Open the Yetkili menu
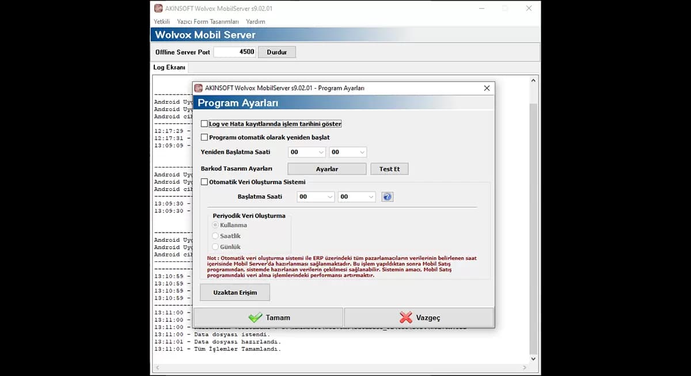The width and height of the screenshot is (691, 376). (162, 21)
